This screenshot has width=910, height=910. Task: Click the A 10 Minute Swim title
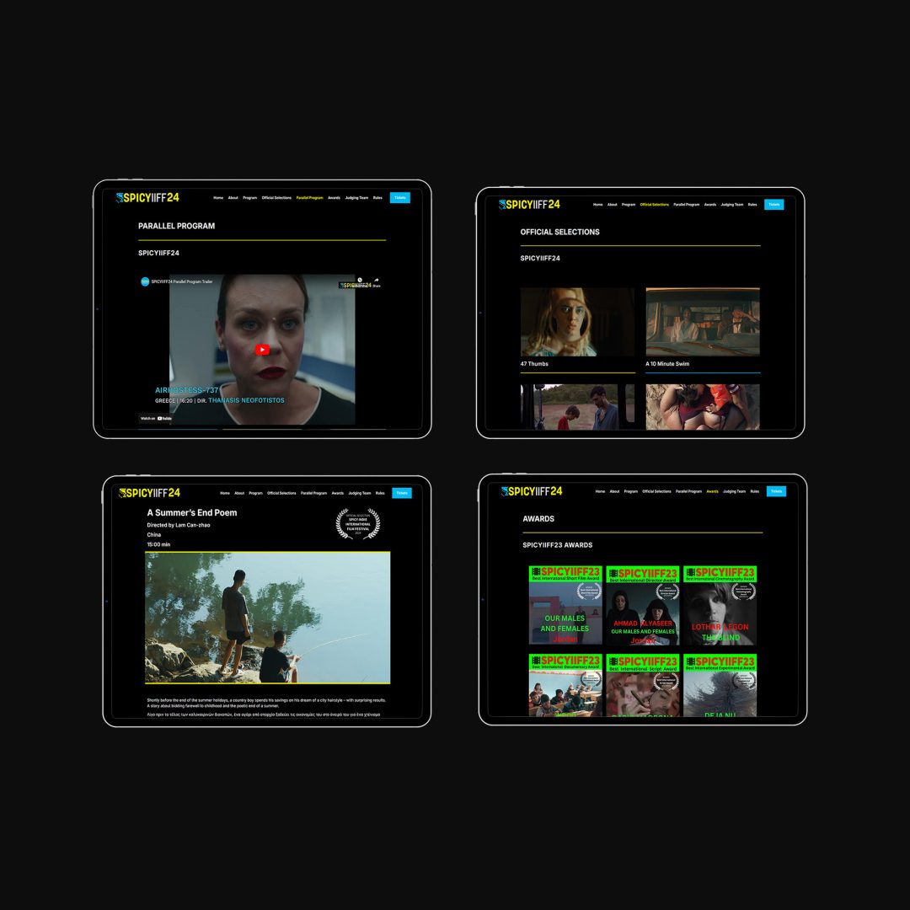(x=667, y=364)
